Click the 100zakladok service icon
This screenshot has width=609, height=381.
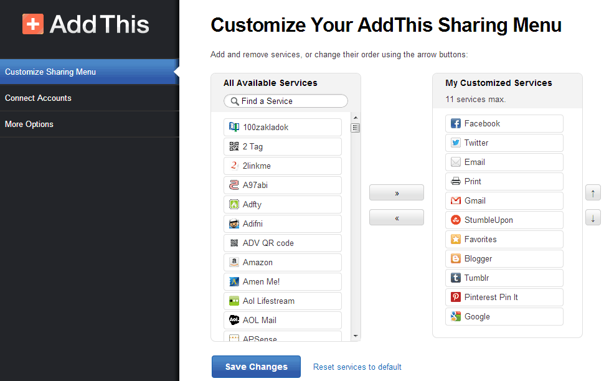(234, 127)
